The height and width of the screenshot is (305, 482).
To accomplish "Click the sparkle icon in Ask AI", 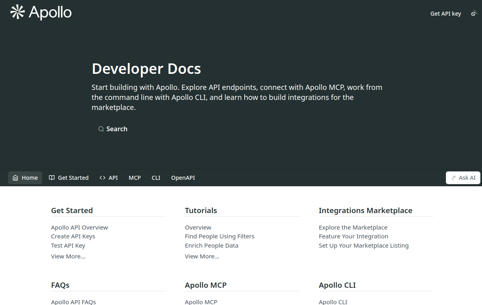I will (453, 178).
